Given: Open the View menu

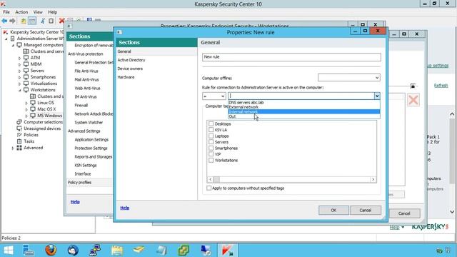Looking at the screenshot, I should [x=38, y=12].
